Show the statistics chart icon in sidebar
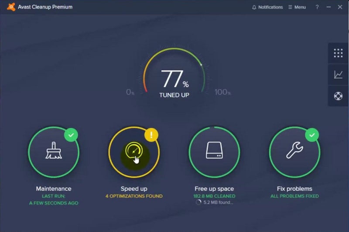Image resolution: width=349 pixels, height=232 pixels. [338, 75]
